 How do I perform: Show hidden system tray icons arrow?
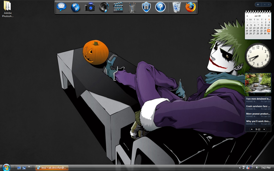coord(240,168)
